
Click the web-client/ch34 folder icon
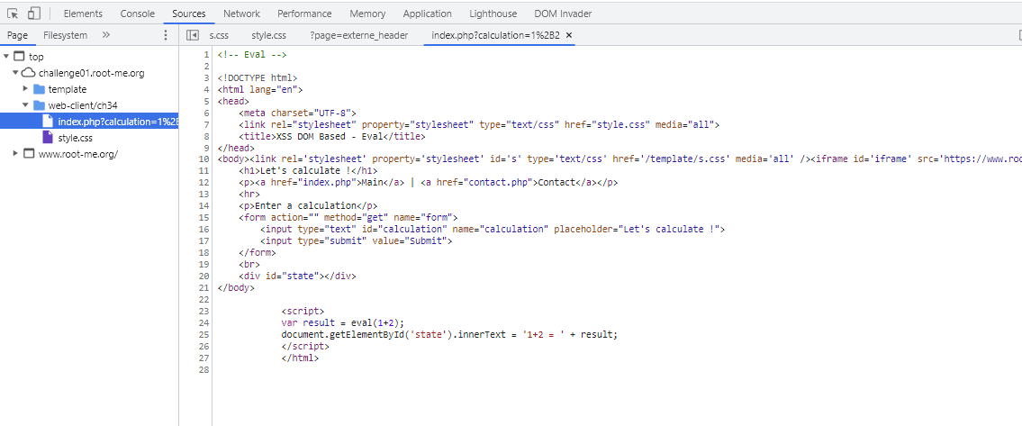point(39,105)
